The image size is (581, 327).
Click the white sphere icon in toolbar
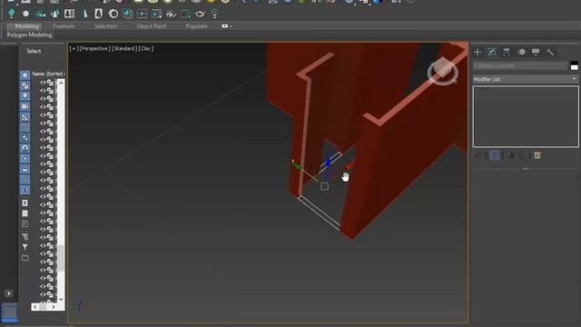point(25,15)
